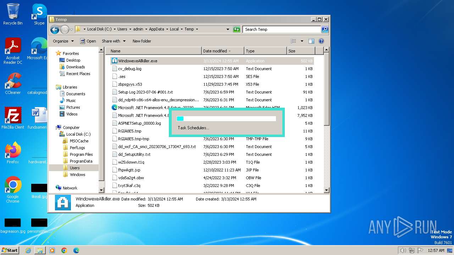454x255 pixels.
Task: Open the Recycle Bin desktop icon
Action: [13, 14]
